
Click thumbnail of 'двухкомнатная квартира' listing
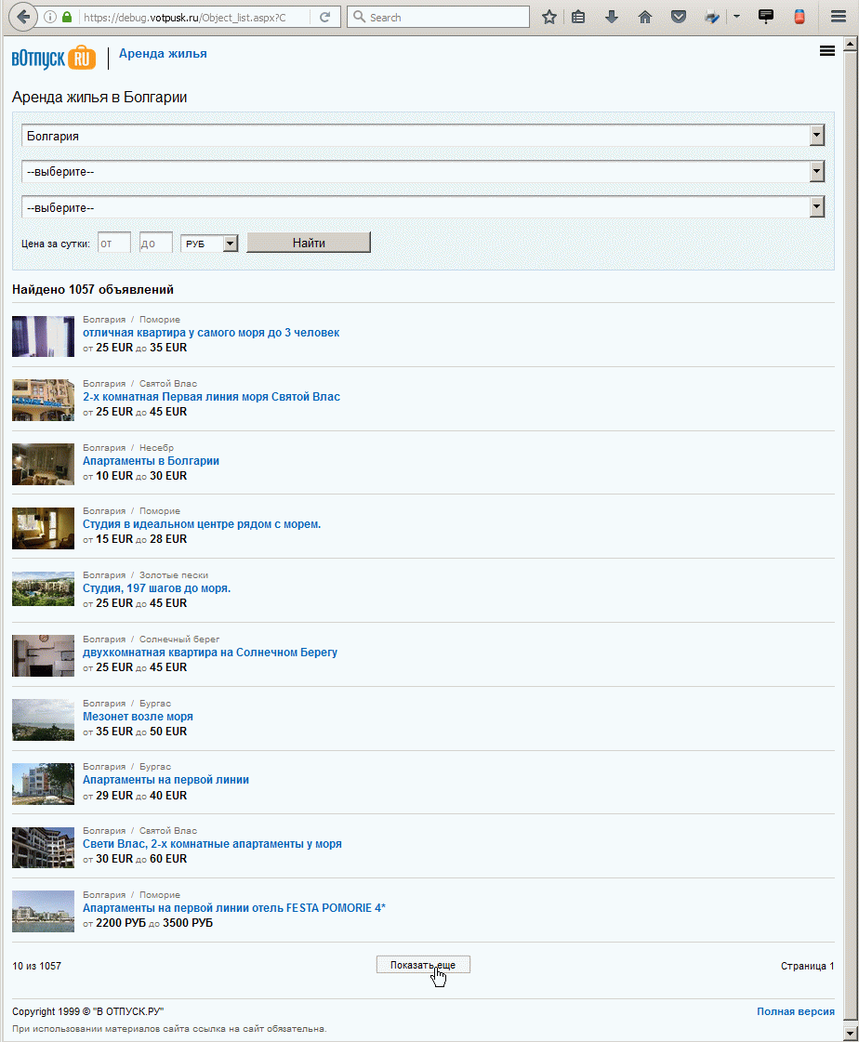43,656
